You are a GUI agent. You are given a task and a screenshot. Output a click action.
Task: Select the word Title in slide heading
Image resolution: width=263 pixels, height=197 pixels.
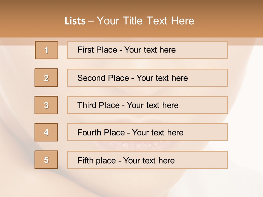[133, 21]
